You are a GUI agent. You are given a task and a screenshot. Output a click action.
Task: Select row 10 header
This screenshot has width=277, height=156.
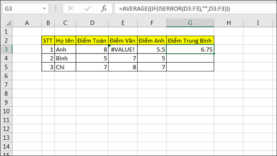pos(6,111)
